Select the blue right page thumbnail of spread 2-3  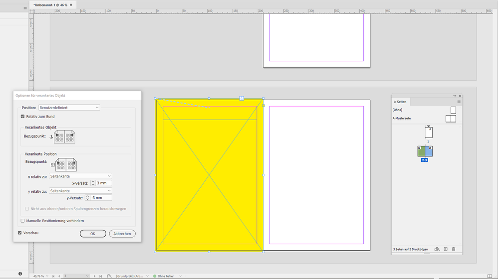coord(429,151)
